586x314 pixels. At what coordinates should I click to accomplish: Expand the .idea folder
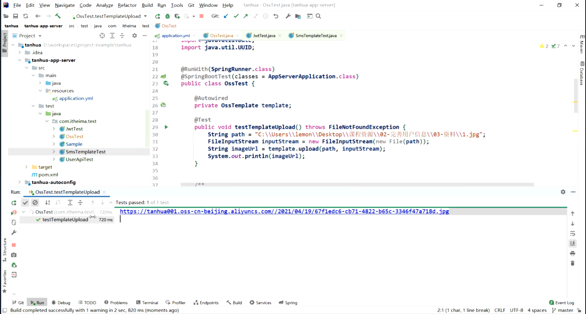[x=19, y=52]
